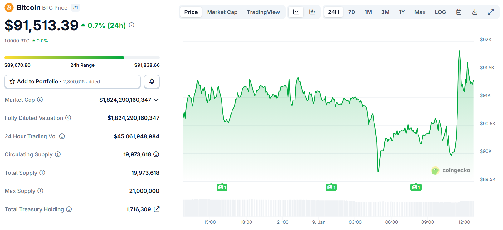Image resolution: width=503 pixels, height=230 pixels.
Task: Select the Max time range button
Action: (x=420, y=12)
